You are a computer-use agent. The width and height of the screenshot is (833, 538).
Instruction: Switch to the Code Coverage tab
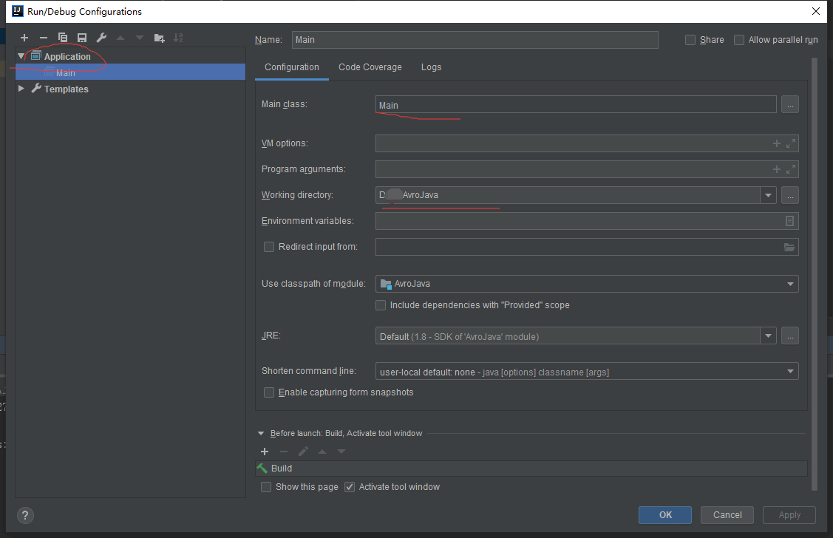coord(370,67)
